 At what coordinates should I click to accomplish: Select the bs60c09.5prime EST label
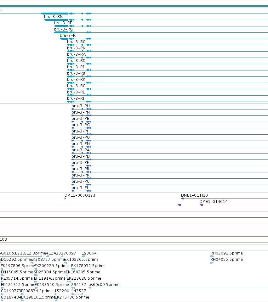(104, 285)
